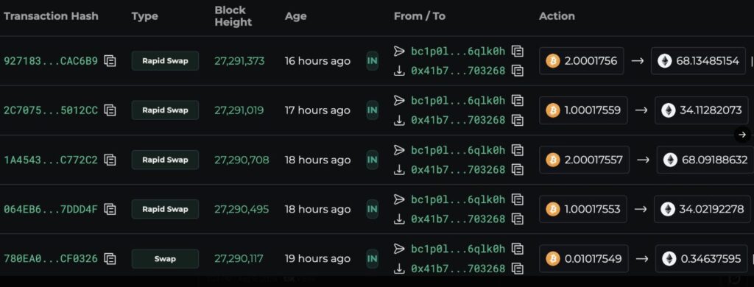The image size is (754, 287).
Task: Copy hash 1A4543...C772C2 to clipboard
Action: tap(110, 160)
